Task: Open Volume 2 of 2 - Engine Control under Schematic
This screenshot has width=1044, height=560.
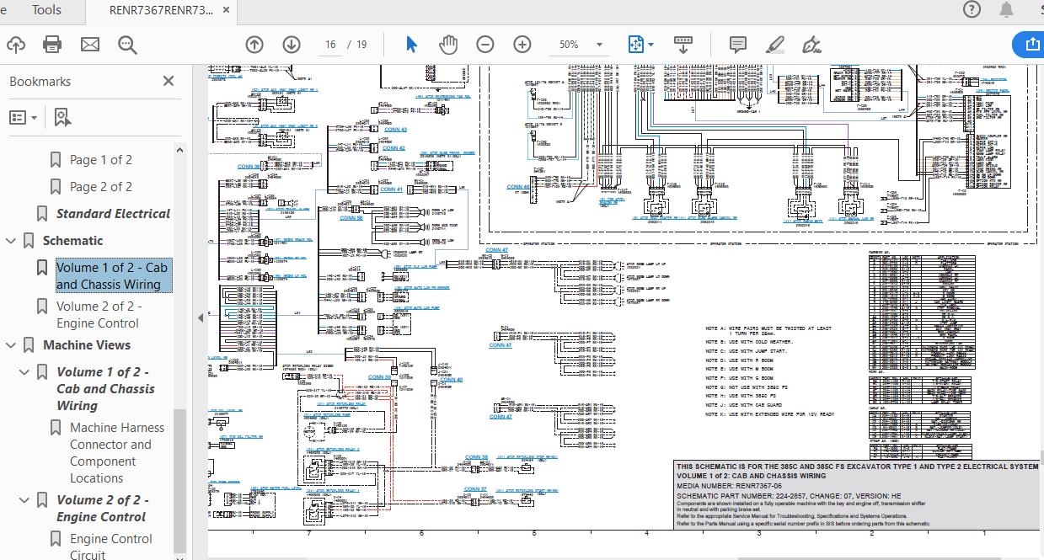Action: click(99, 314)
